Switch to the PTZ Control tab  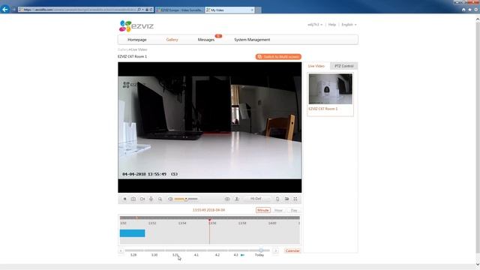point(343,66)
